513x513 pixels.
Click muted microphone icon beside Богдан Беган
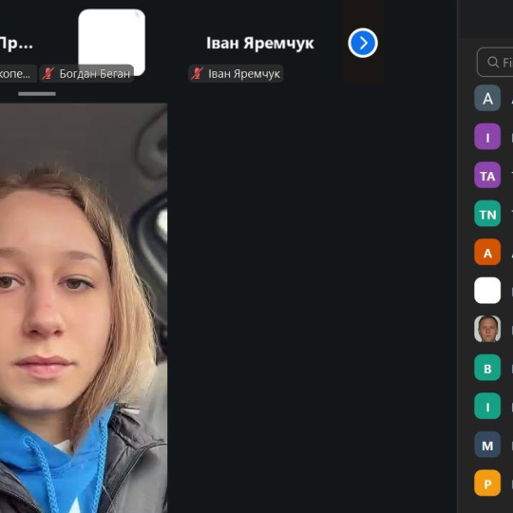click(48, 73)
